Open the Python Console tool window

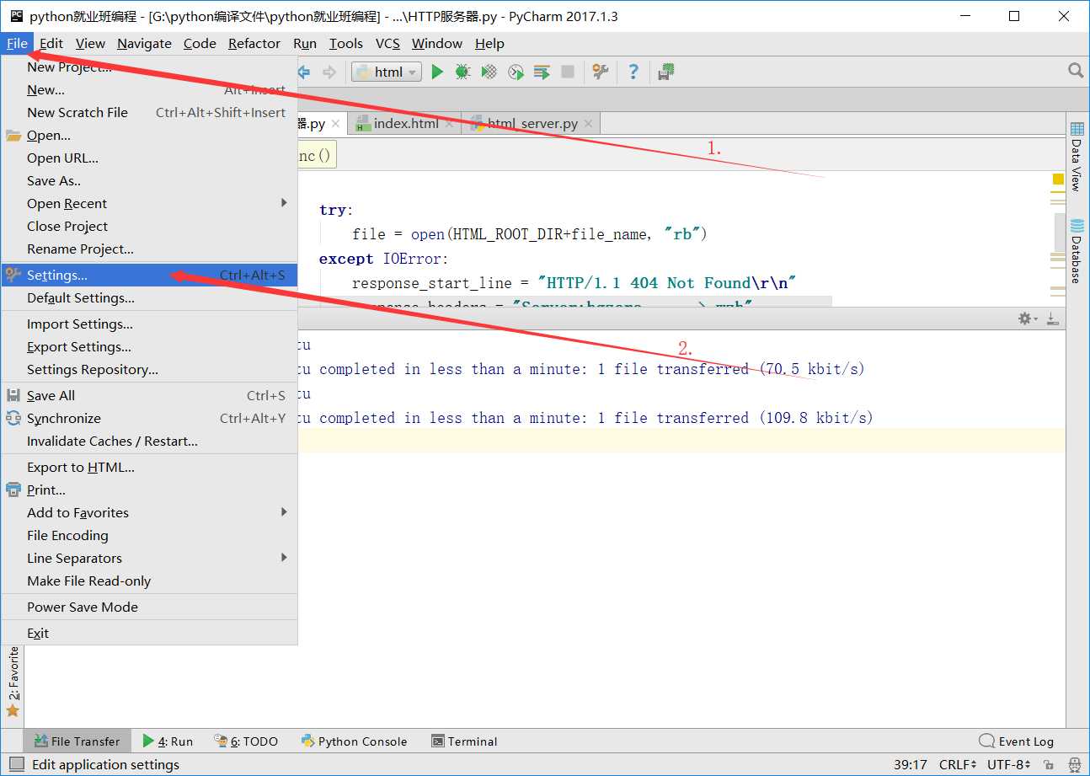pyautogui.click(x=355, y=741)
